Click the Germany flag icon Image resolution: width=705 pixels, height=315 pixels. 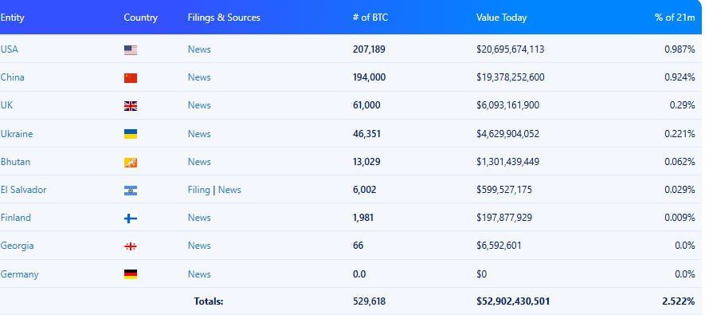[131, 274]
